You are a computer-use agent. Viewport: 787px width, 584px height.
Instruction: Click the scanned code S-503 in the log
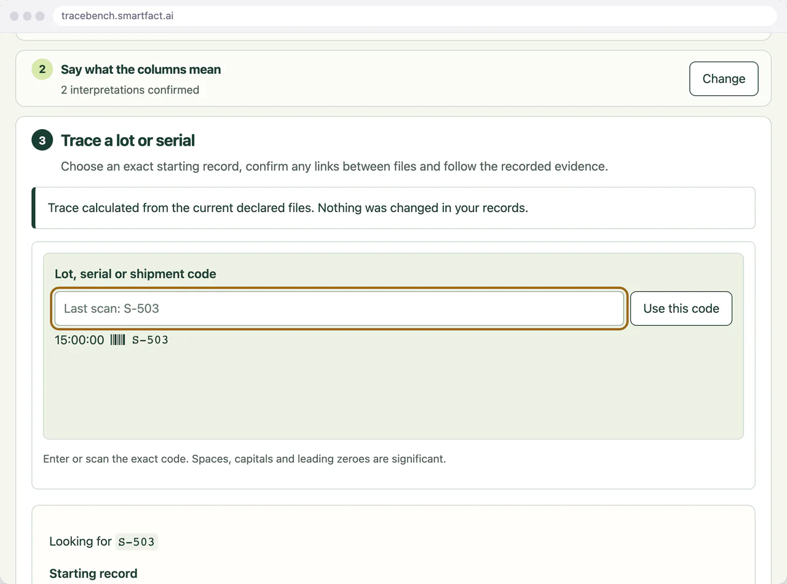coord(150,340)
